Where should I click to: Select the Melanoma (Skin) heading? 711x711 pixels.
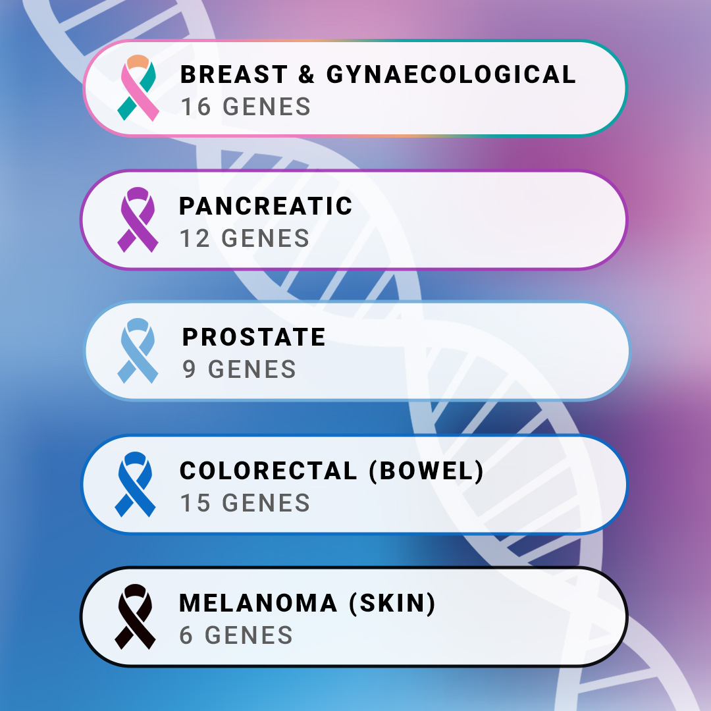click(x=307, y=603)
